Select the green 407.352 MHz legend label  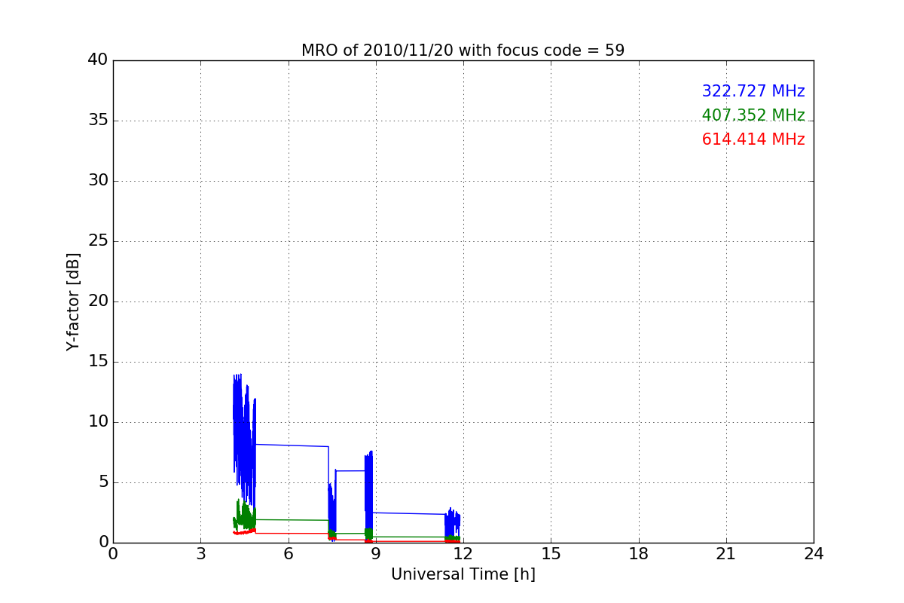coord(753,115)
